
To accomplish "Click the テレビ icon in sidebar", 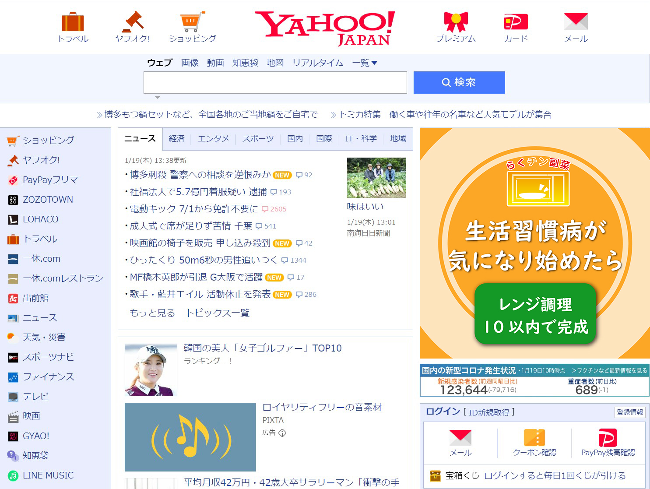I will (x=13, y=397).
